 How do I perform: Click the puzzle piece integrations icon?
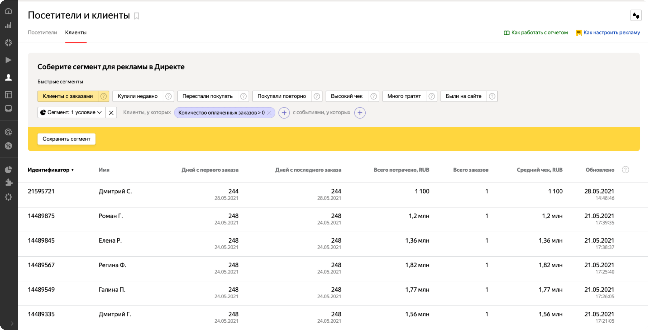[x=9, y=182]
